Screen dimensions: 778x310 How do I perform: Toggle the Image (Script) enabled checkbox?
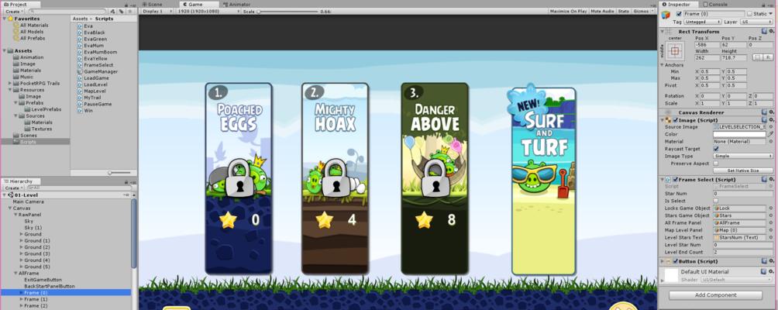point(674,120)
